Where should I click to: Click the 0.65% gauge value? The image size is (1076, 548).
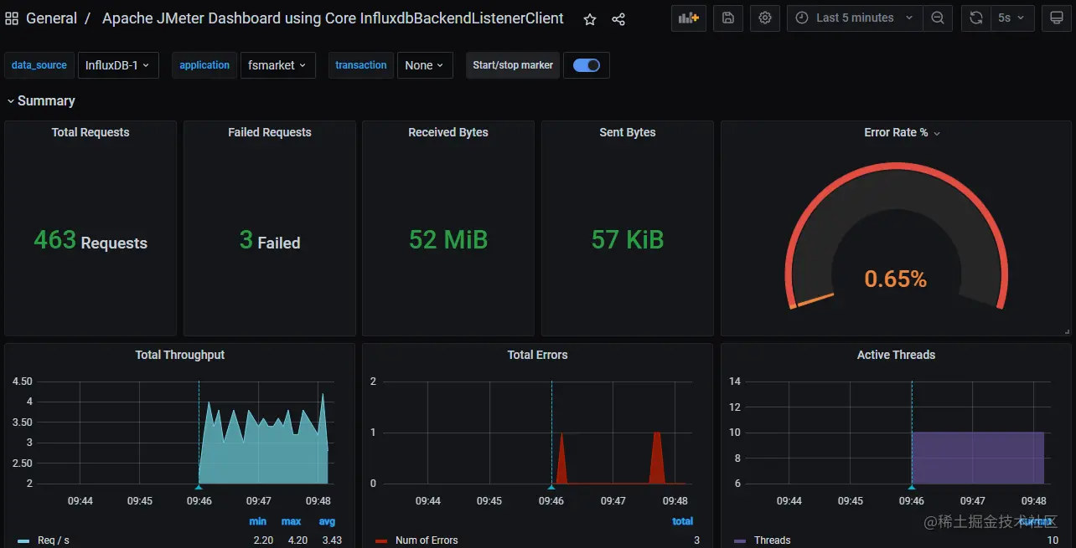896,279
